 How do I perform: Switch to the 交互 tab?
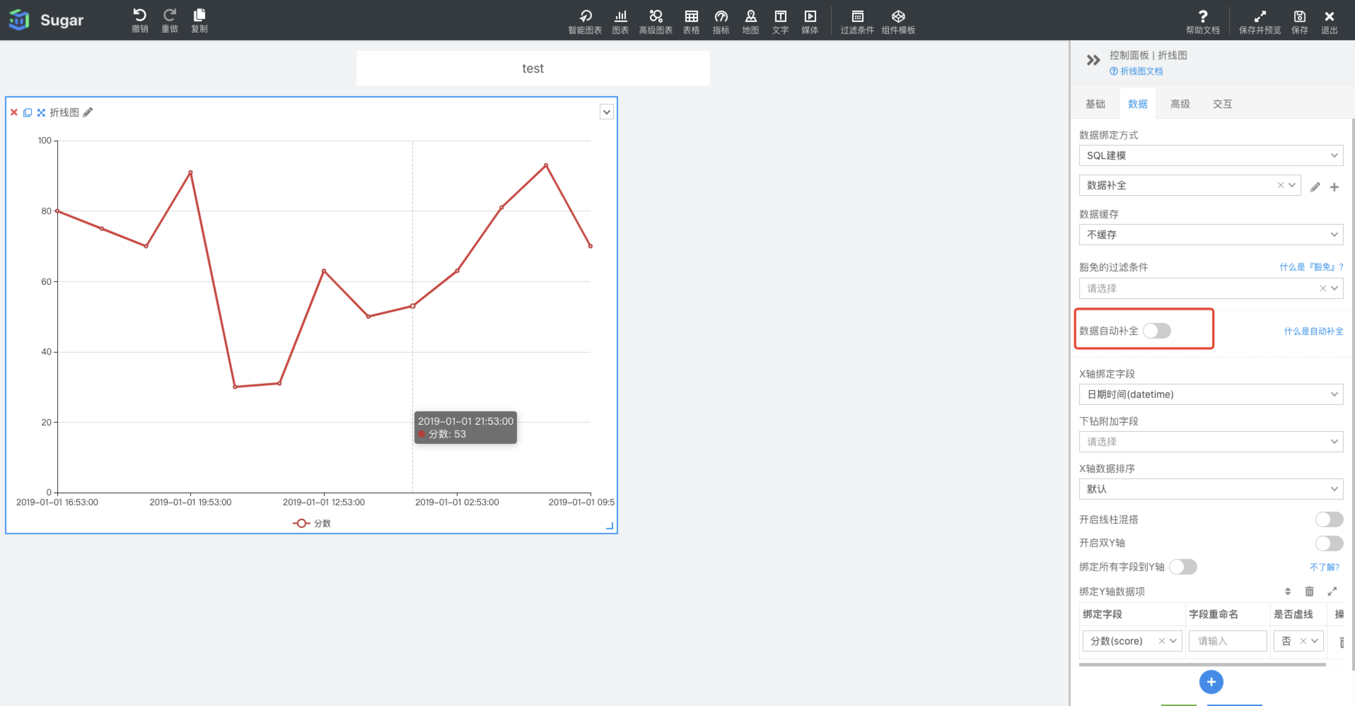[1222, 104]
